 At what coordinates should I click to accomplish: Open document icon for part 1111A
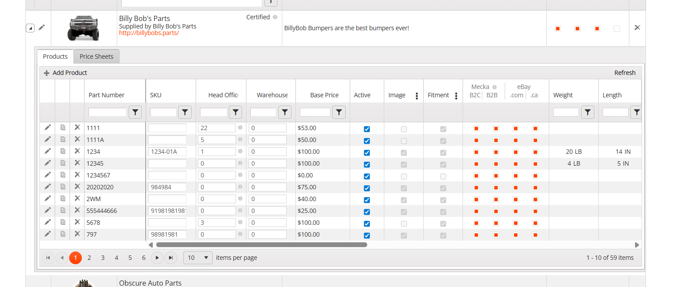[x=63, y=139]
